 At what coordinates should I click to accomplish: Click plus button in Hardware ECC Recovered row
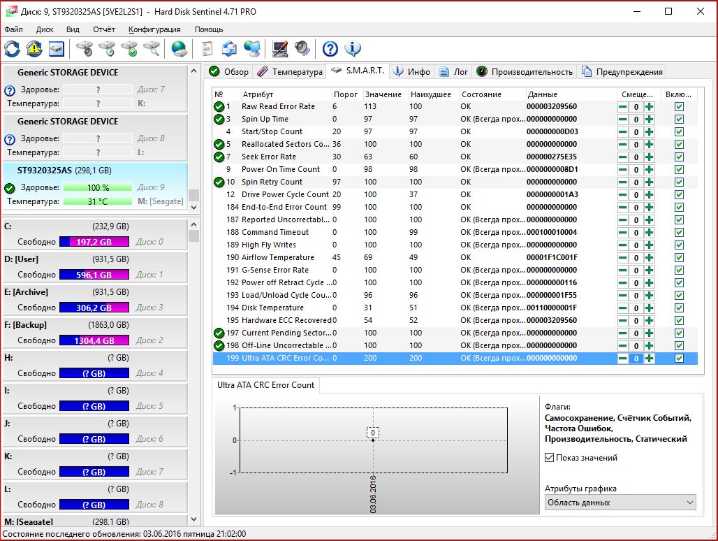point(649,321)
